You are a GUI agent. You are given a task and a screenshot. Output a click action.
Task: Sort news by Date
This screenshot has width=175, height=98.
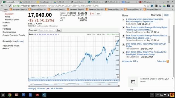[167, 15]
